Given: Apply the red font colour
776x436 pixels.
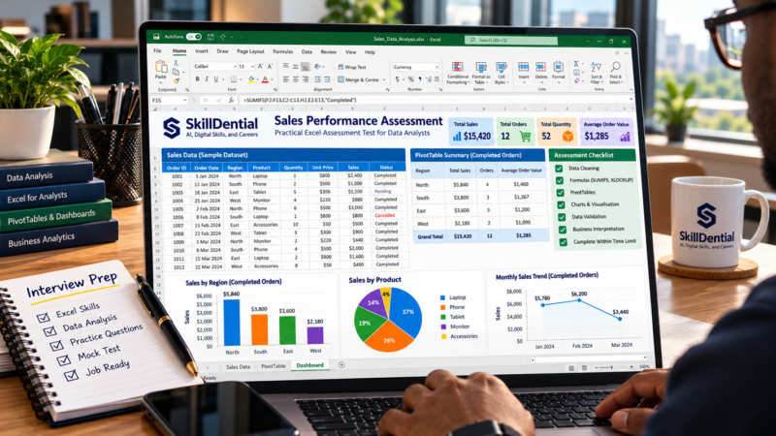Looking at the screenshot, I should [x=265, y=79].
